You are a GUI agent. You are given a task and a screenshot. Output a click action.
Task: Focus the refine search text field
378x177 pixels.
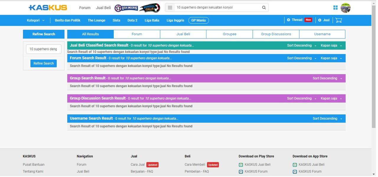tap(44, 49)
